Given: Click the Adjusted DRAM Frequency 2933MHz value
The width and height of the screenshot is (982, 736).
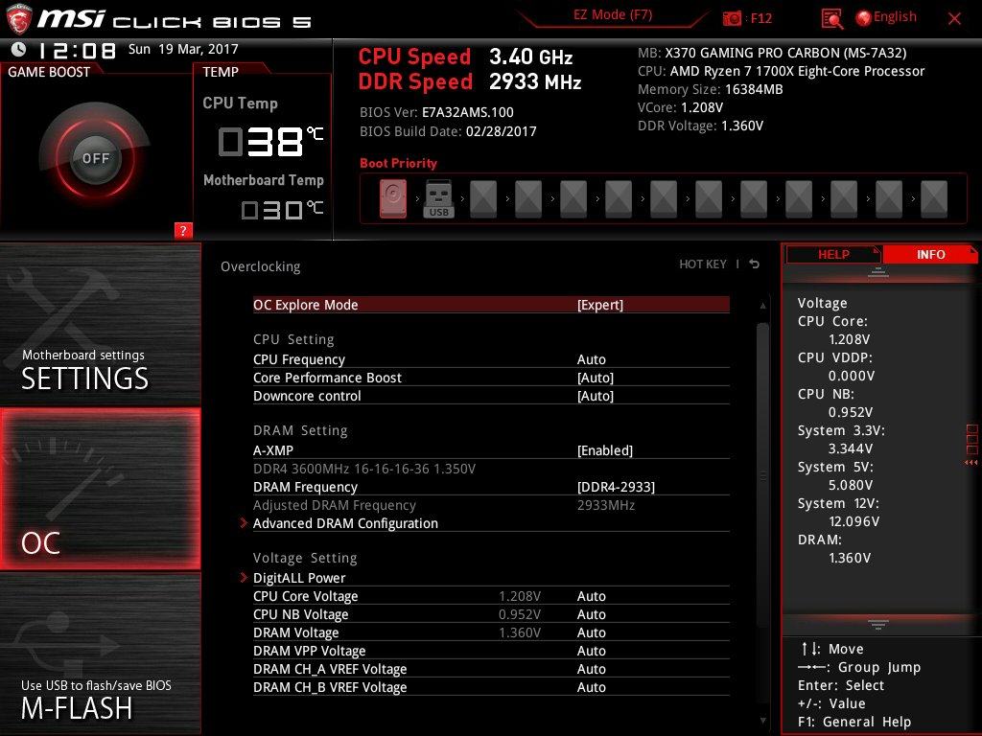Looking at the screenshot, I should 606,505.
